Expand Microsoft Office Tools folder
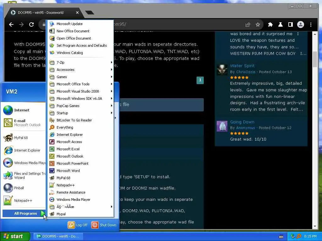Image resolution: width=322 pixels, height=241 pixels. tap(81, 84)
